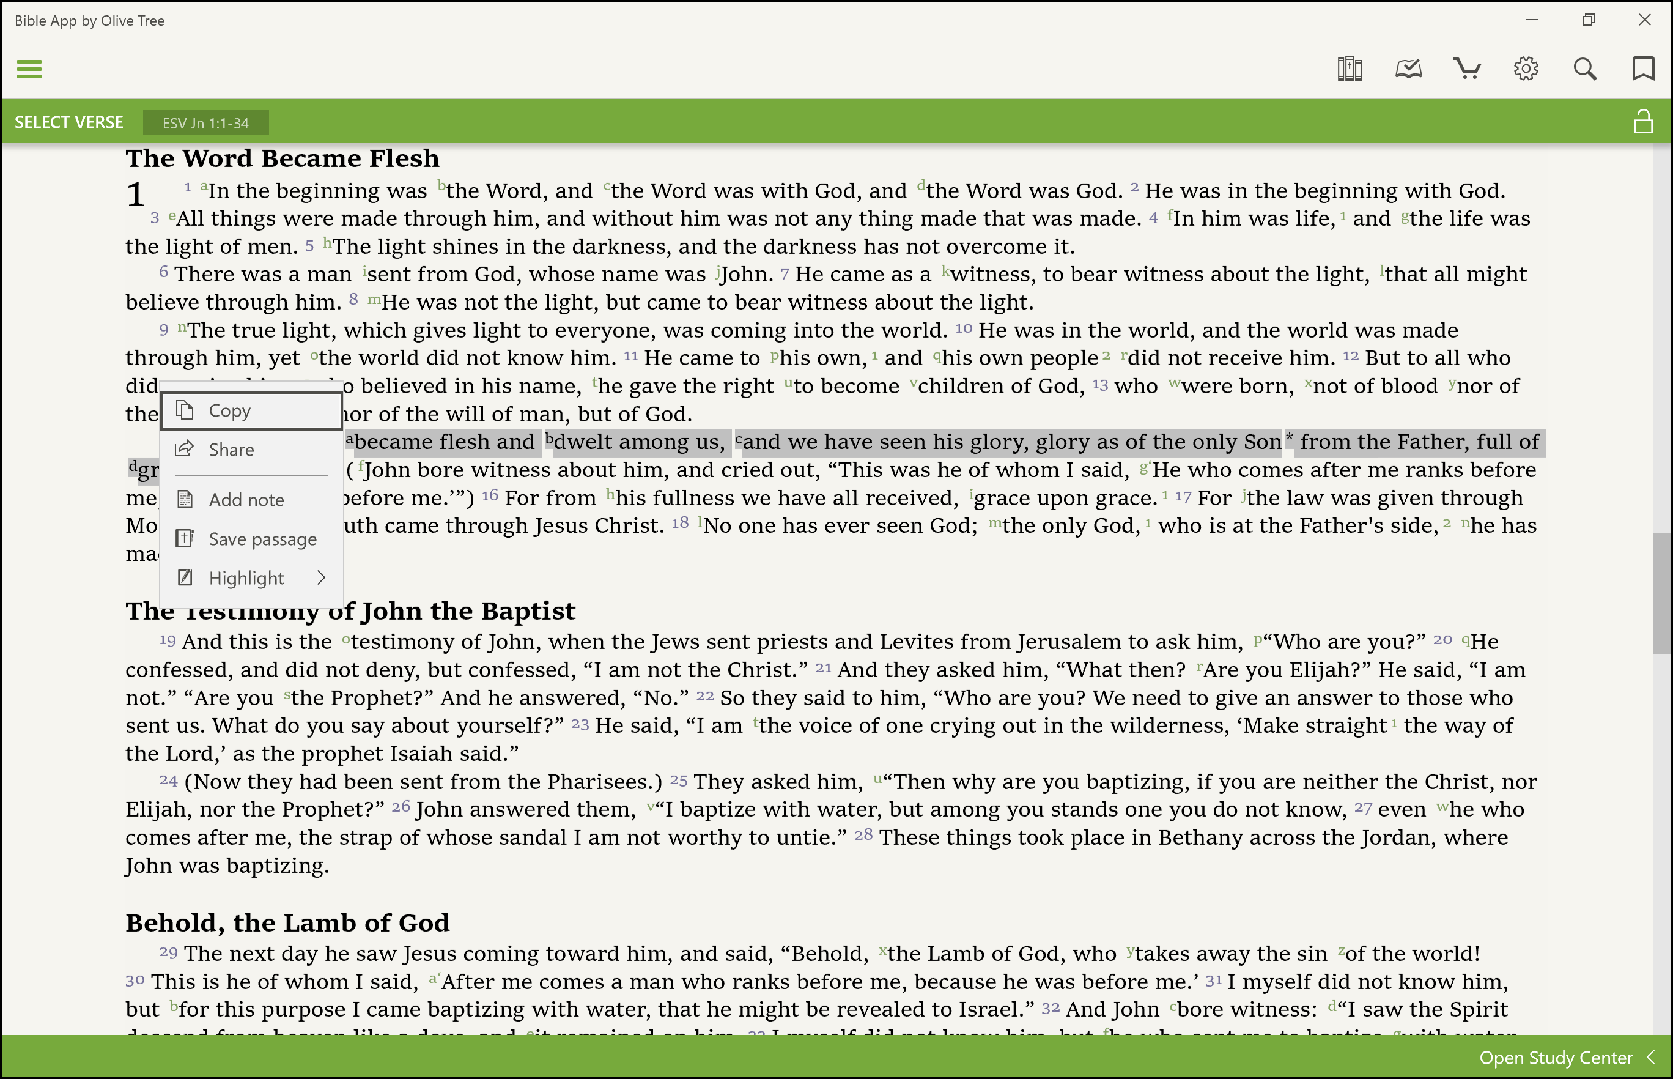1673x1079 pixels.
Task: Click the SELECT VERSE button
Action: click(68, 122)
